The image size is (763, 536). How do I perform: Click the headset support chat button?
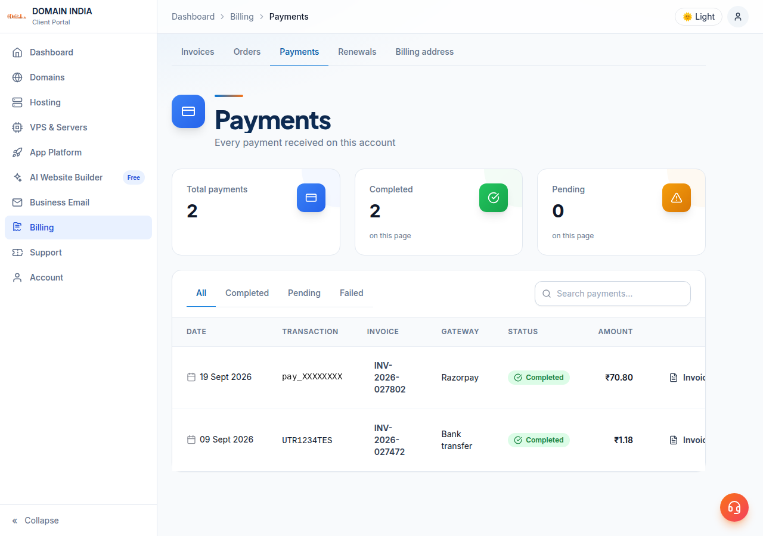pos(734,507)
